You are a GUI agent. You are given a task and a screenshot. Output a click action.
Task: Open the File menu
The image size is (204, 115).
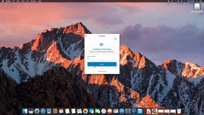pos(13,1)
